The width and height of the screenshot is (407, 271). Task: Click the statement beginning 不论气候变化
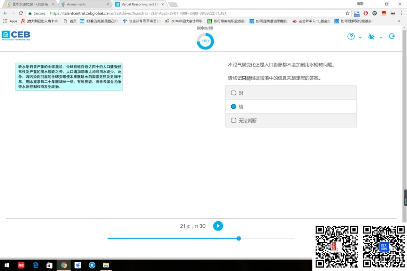tap(281, 65)
